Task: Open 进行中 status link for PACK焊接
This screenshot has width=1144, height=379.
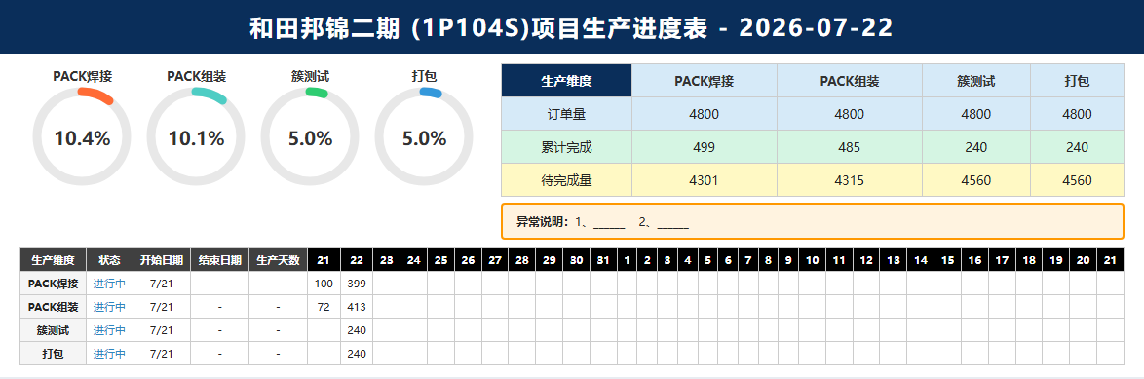Action: coord(109,283)
